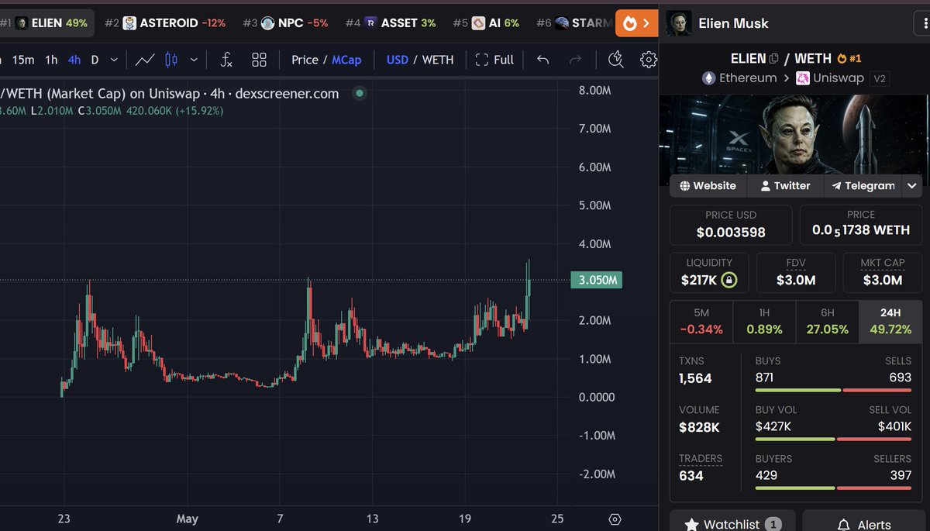Screen dimensions: 930x531
Task: Click the buys versus sells ratio bar
Action: tap(833, 390)
